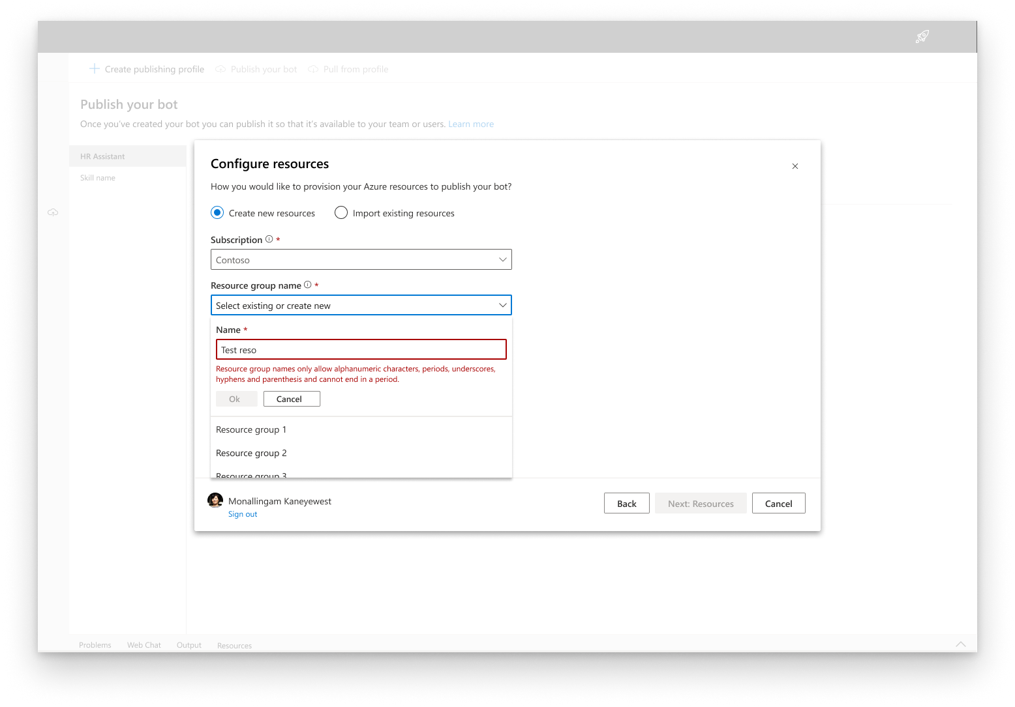The width and height of the screenshot is (1015, 707).
Task: Close the Configure resources dialog
Action: click(795, 166)
